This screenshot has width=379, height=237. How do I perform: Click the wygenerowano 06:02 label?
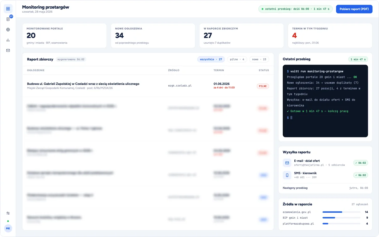71,59
